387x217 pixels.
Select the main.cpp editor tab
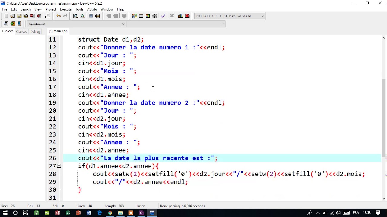click(58, 31)
